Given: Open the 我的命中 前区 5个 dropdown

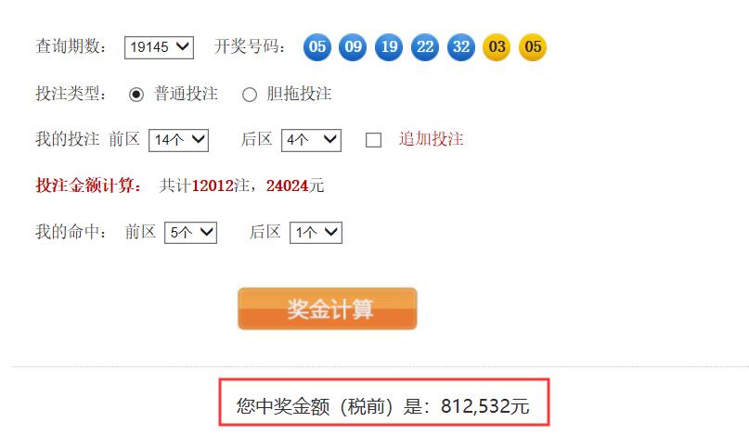Looking at the screenshot, I should coord(190,233).
